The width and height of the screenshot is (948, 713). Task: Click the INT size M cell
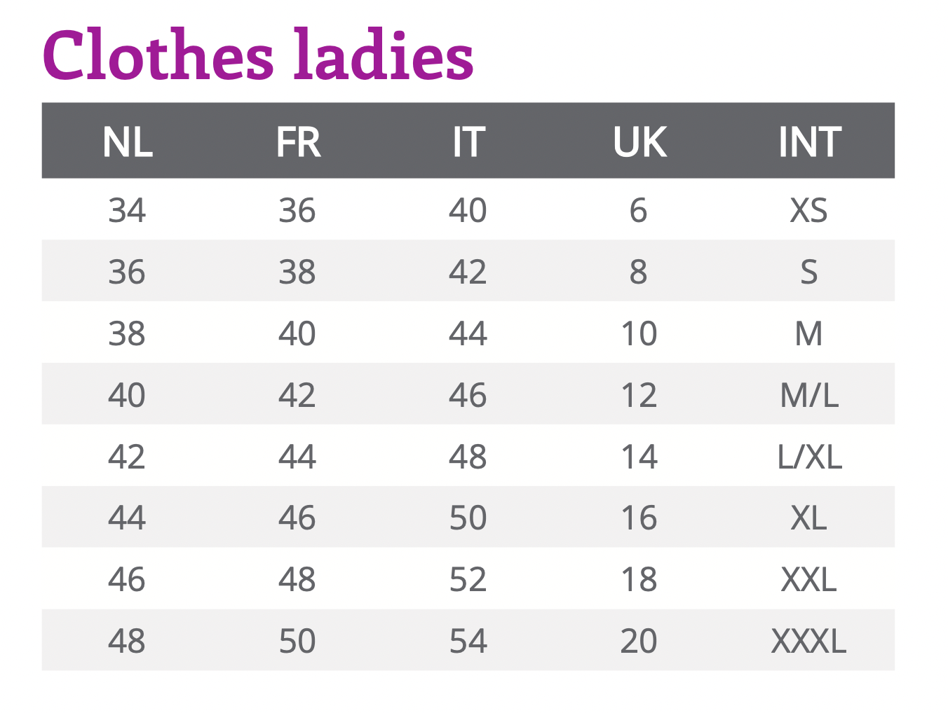(809, 333)
